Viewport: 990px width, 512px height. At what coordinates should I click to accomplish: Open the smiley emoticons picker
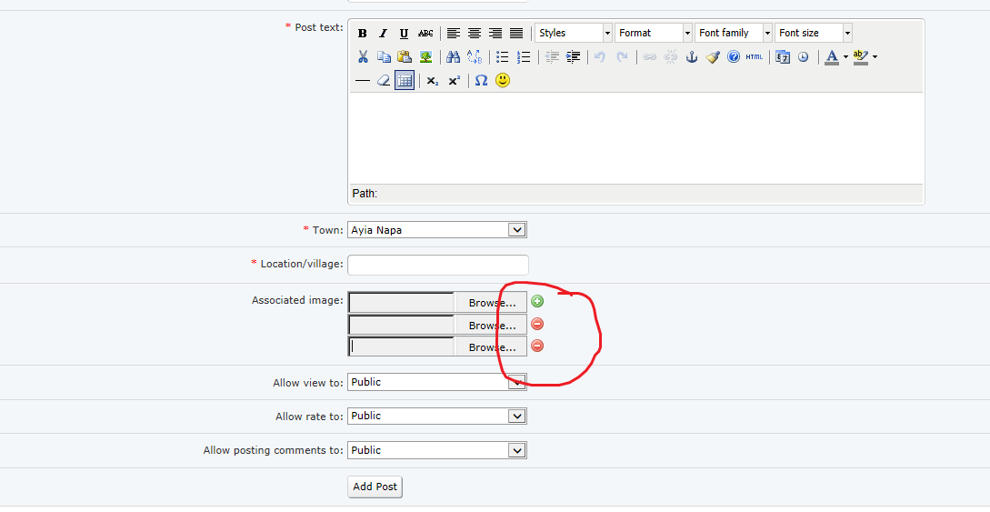click(x=503, y=81)
